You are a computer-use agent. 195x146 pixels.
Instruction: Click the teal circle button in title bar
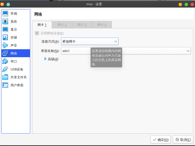(x=8, y=4)
